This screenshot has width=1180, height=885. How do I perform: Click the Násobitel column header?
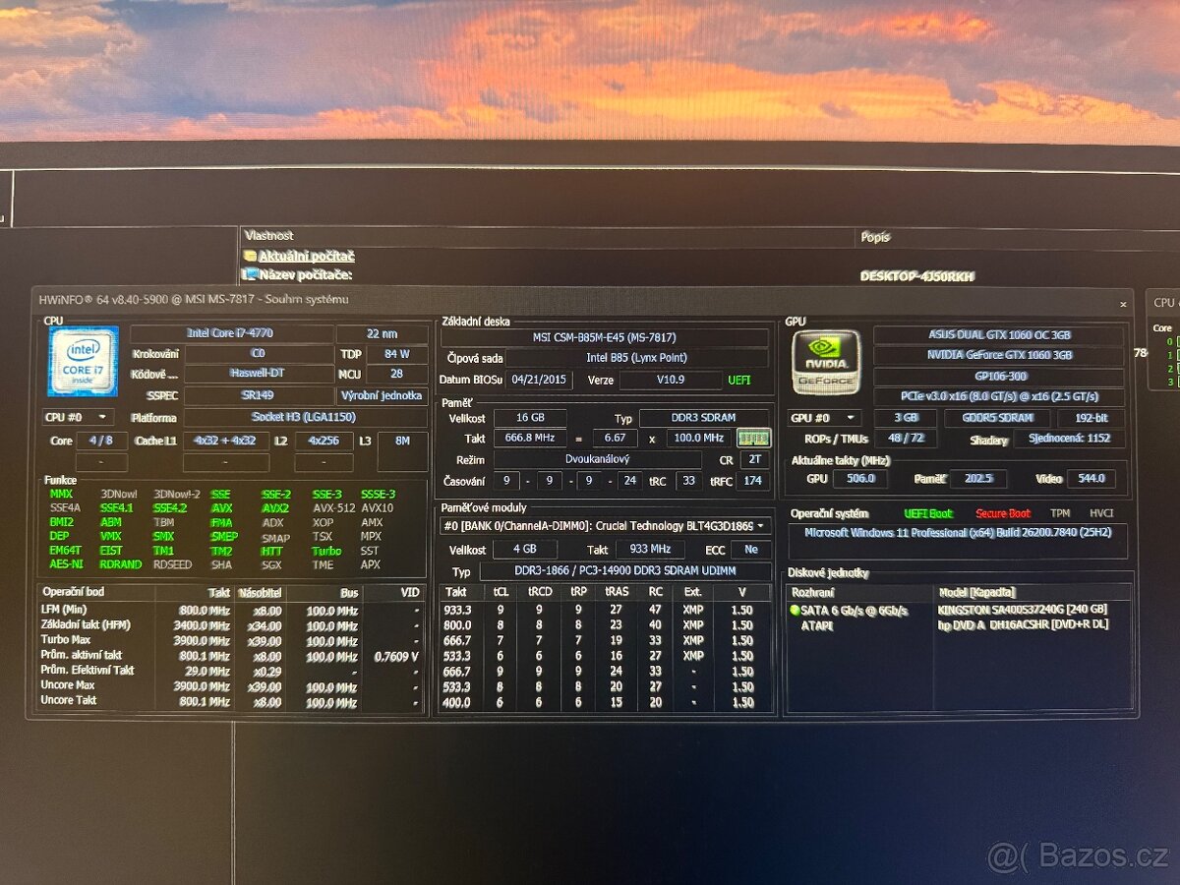pos(260,593)
